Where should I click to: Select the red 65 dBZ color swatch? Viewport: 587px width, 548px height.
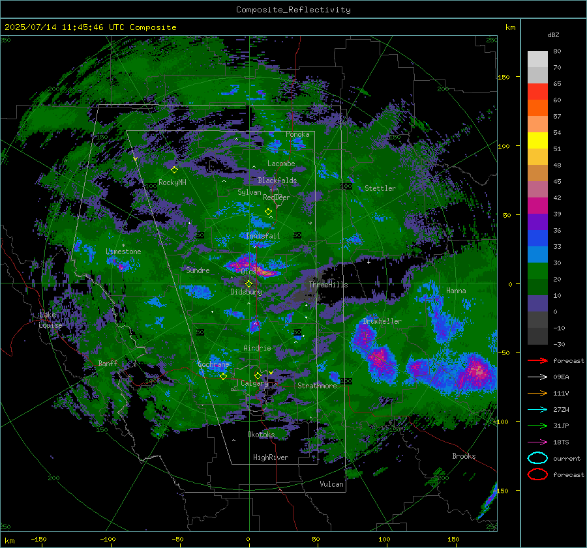point(537,92)
